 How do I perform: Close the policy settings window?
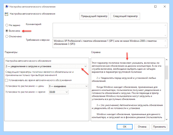coord(165,7)
